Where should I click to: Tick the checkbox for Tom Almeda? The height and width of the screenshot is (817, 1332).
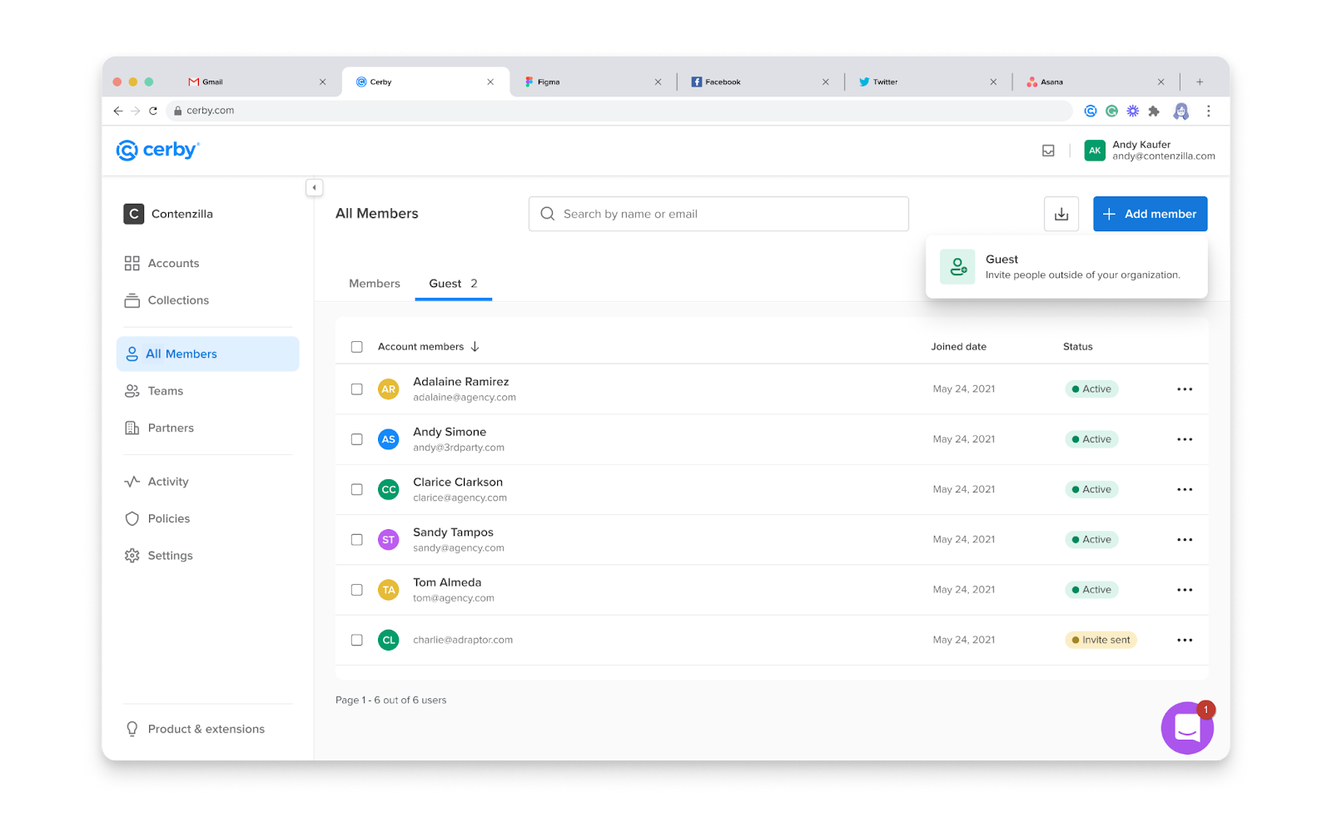(356, 590)
